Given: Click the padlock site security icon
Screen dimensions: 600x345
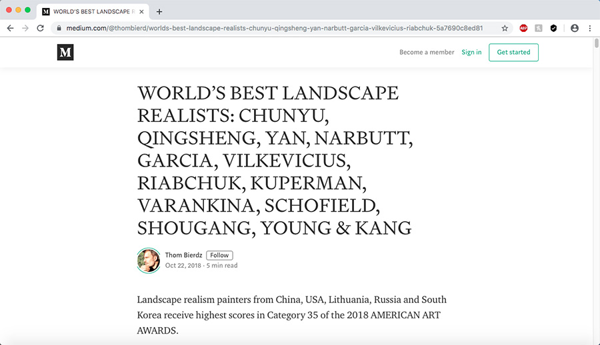Looking at the screenshot, I should coord(59,28).
